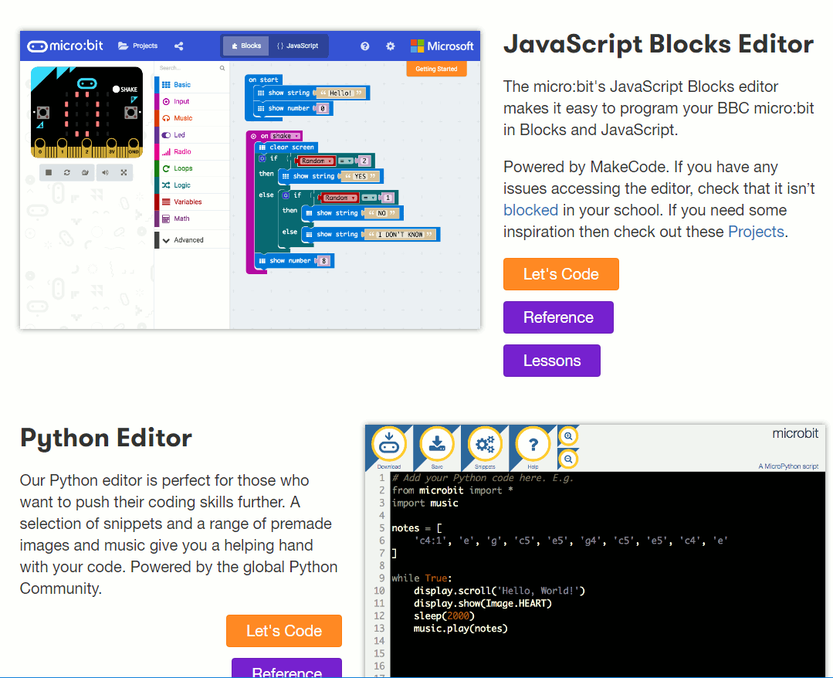
Task: Click the 'Python Editor' heading
Action: (x=106, y=439)
